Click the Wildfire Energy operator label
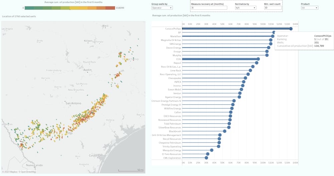The image size is (334, 176). point(173,109)
